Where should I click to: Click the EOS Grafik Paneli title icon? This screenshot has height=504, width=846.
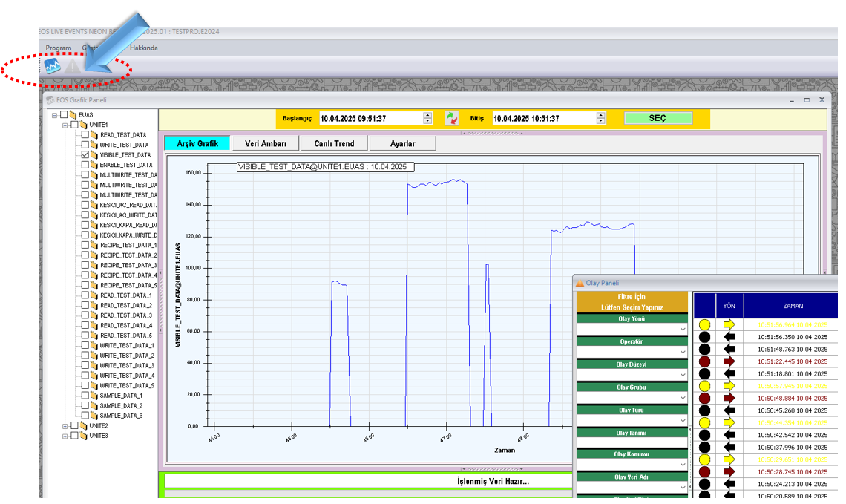point(50,100)
